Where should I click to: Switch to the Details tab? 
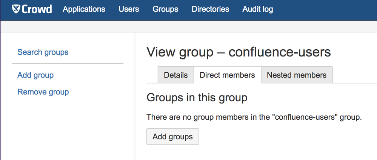[176, 75]
